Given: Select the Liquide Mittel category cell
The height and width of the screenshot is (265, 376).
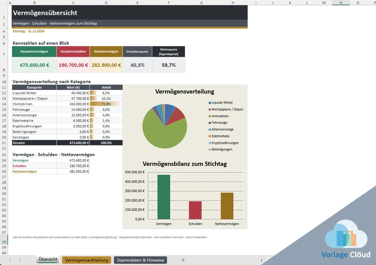Looking at the screenshot, I should tap(35, 93).
